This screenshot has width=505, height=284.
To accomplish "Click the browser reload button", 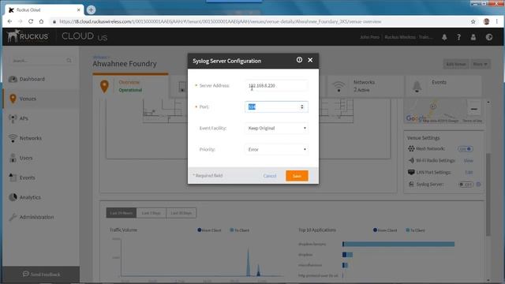I will coord(31,21).
